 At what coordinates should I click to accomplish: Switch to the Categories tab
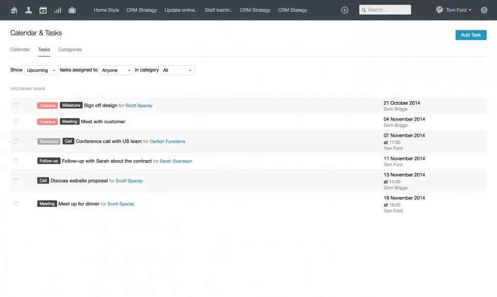pos(70,50)
